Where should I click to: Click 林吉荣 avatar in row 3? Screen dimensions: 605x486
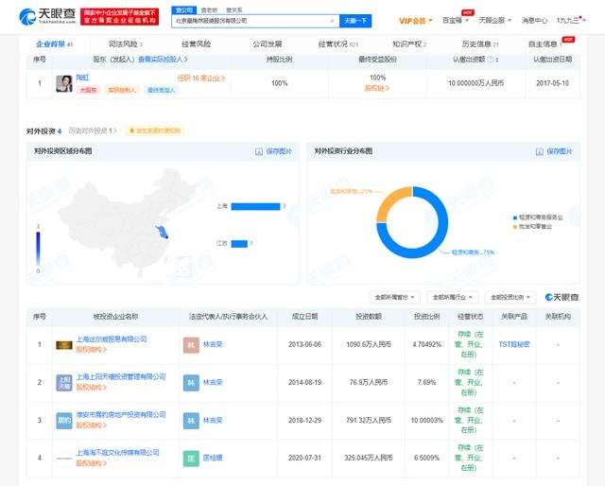pyautogui.click(x=191, y=421)
